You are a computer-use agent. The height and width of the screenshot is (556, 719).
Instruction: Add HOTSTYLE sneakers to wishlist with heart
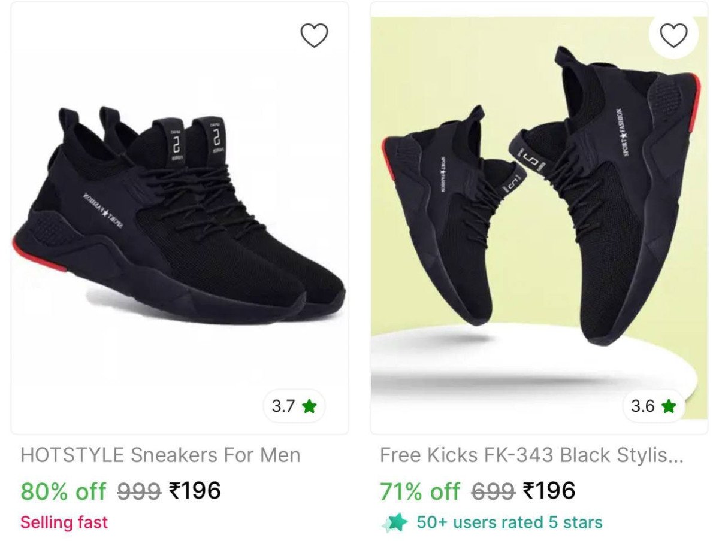pos(314,36)
